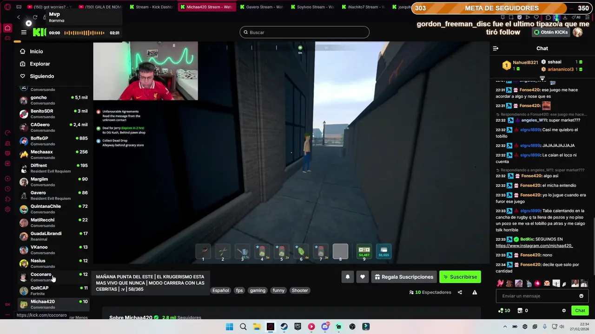The height and width of the screenshot is (334, 595).
Task: Open Windows Start menu
Action: coord(229,327)
